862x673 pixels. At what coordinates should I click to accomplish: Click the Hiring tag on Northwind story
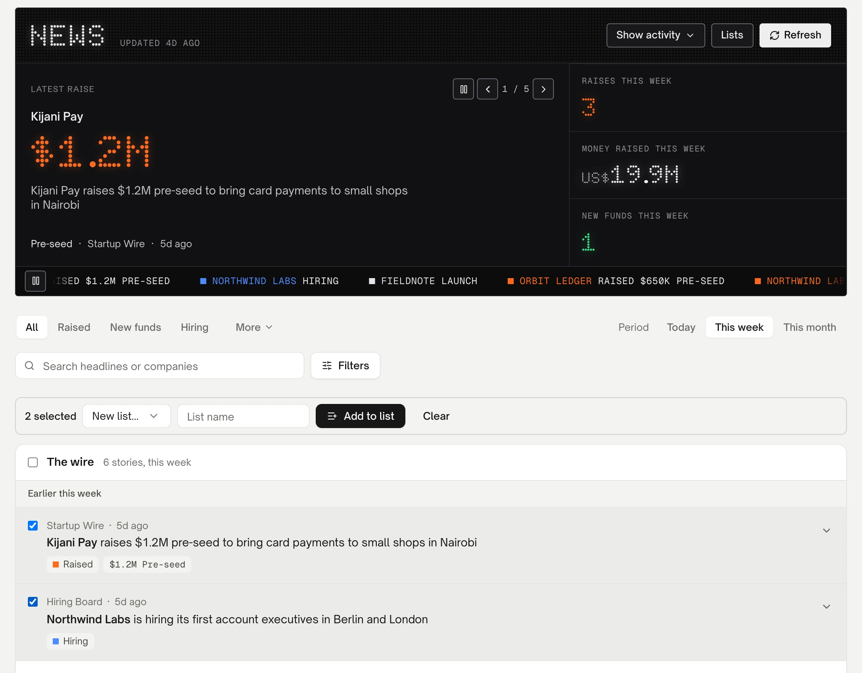point(70,641)
